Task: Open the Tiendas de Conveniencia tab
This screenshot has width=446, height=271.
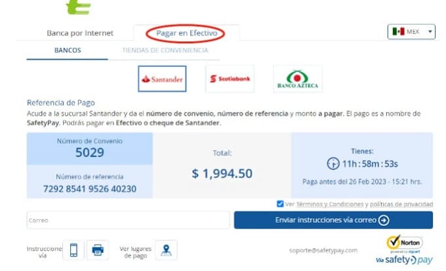Action: [165, 50]
